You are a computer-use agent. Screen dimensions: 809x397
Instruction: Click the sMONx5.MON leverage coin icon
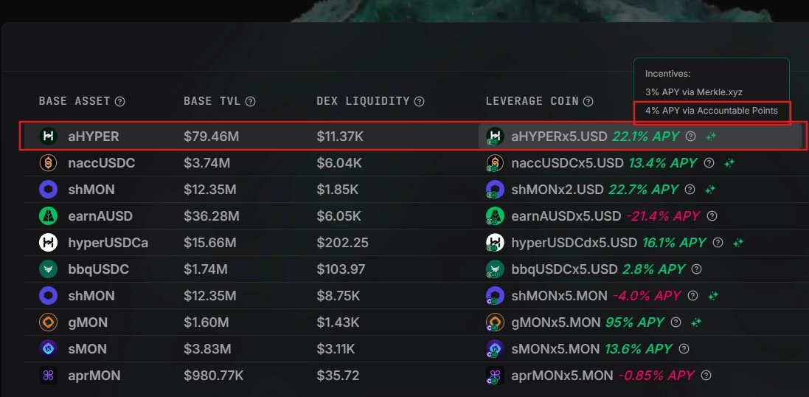pos(495,349)
